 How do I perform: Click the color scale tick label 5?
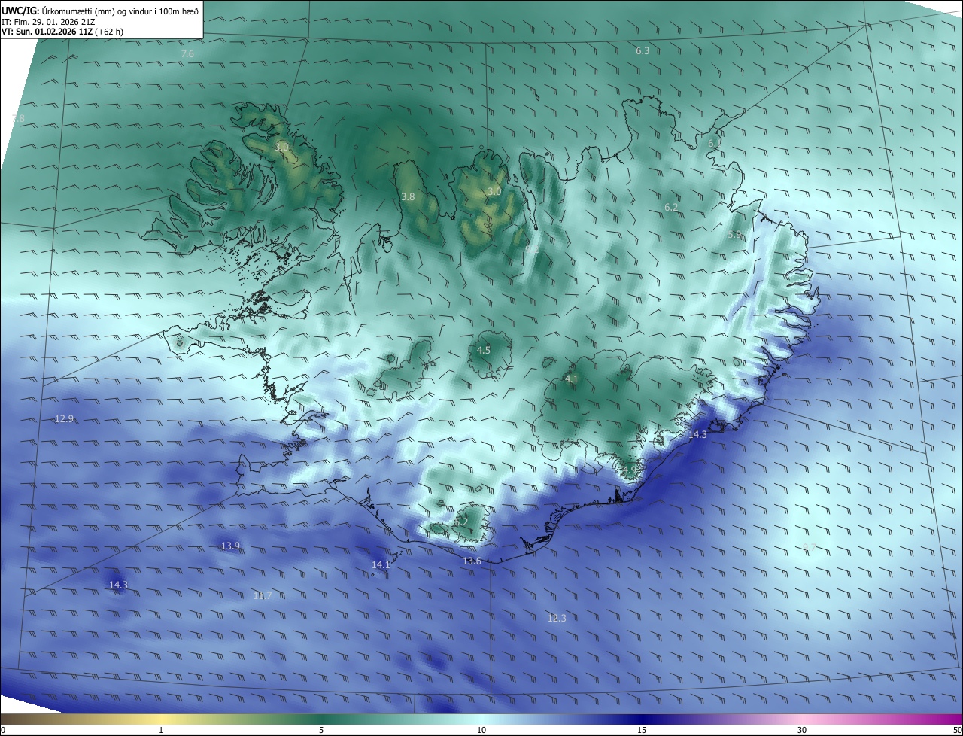321,730
